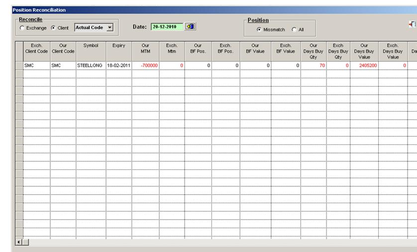Select the -700000 Our MTM cell
The image size is (417, 252).
(x=145, y=66)
